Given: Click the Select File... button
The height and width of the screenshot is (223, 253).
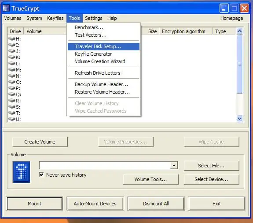Looking at the screenshot, I should pos(211,166).
